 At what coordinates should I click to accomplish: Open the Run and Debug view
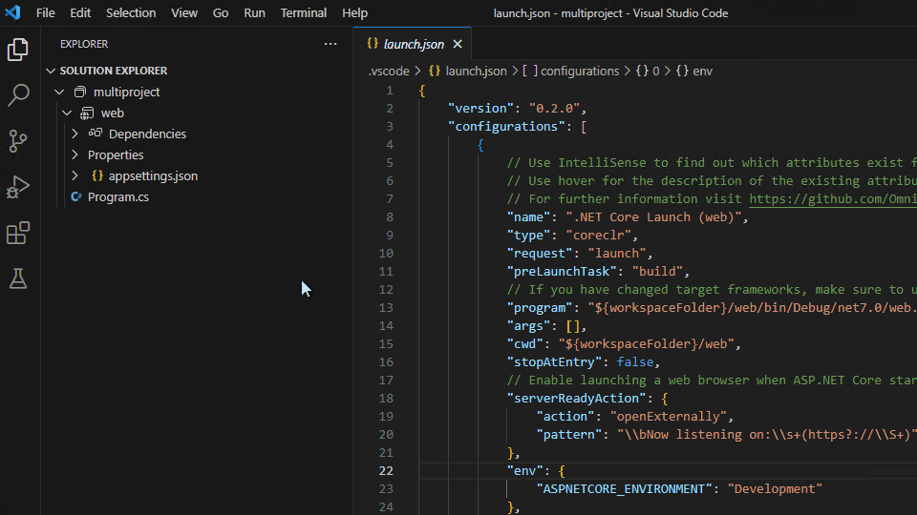coord(18,187)
